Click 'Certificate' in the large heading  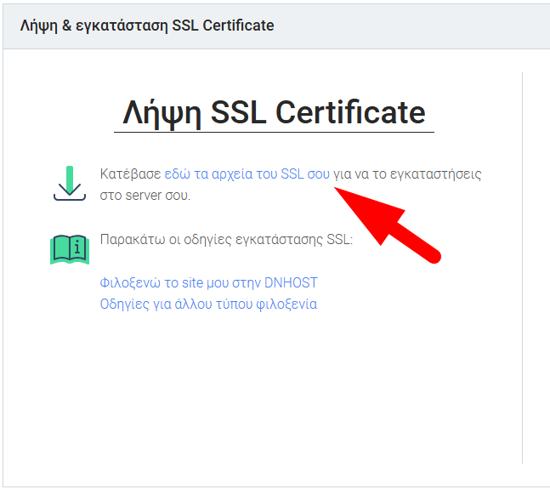[x=350, y=112]
